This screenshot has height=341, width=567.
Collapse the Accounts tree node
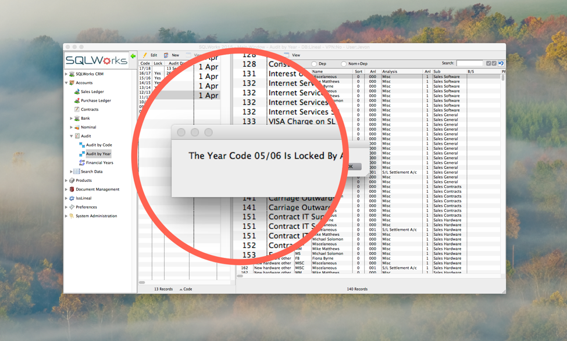pos(66,83)
